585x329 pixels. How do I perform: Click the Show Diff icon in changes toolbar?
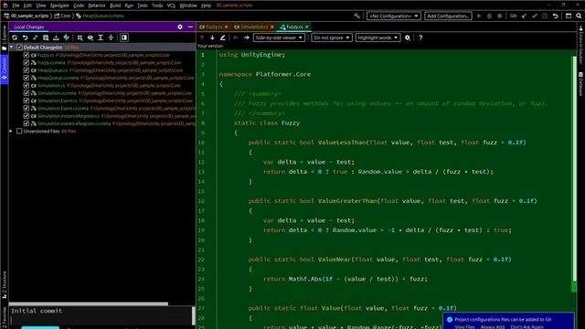[36, 37]
